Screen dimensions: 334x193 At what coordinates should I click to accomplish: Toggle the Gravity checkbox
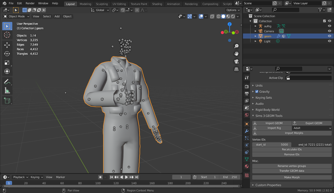[257, 91]
